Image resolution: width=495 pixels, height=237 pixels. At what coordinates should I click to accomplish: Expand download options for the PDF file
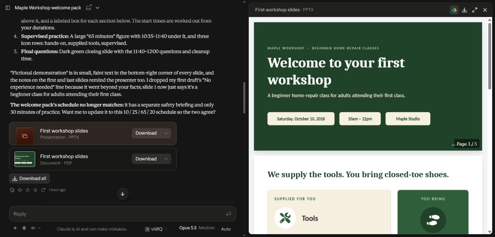pos(166,159)
